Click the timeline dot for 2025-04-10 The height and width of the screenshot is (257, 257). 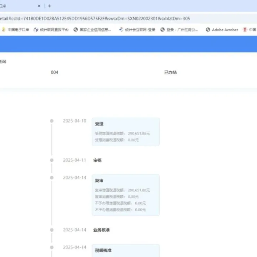52,121
